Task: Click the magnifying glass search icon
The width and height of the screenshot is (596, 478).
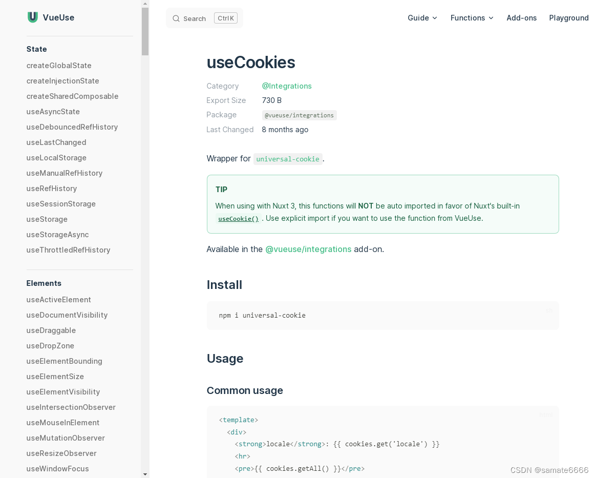Action: point(176,18)
